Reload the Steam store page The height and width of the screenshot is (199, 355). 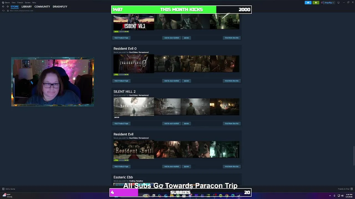3,11
